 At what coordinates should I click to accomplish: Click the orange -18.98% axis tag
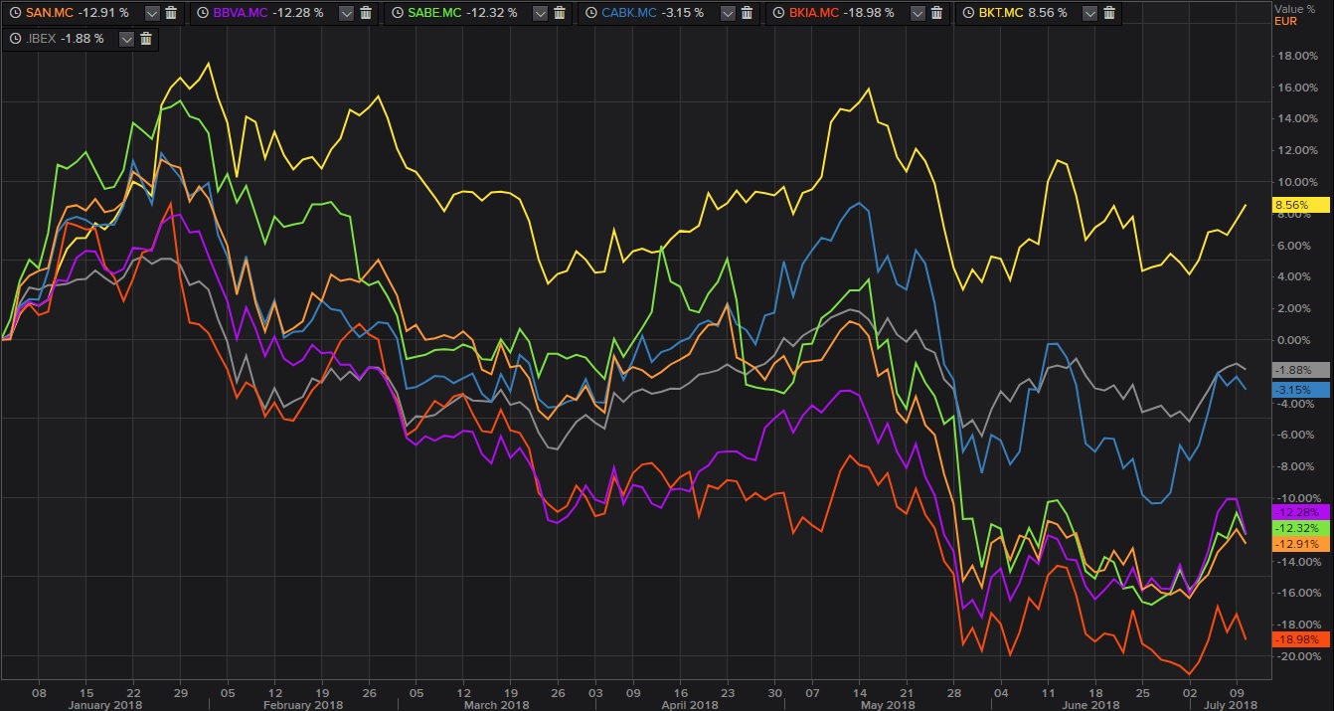(x=1302, y=640)
